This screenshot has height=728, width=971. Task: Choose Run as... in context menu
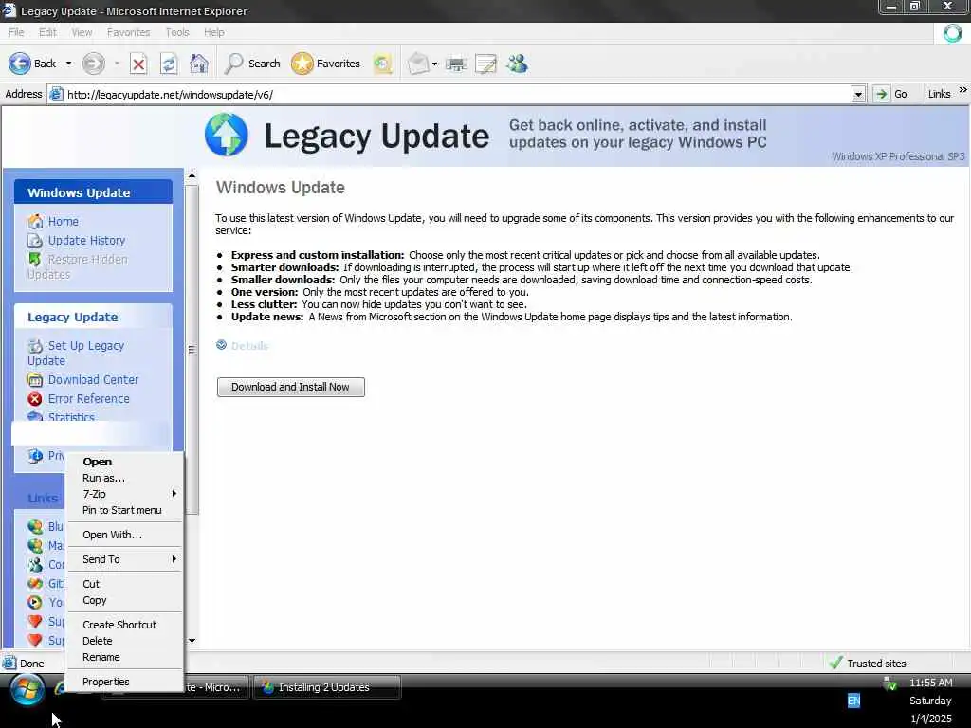(123, 478)
